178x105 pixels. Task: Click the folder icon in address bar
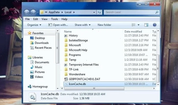point(42,12)
